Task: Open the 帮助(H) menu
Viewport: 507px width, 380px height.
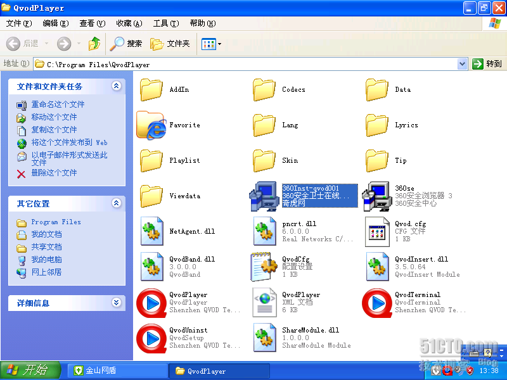Action: coord(203,23)
